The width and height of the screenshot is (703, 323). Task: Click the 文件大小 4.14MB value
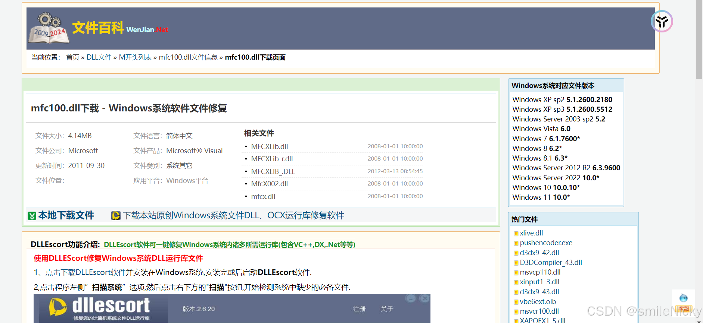(x=80, y=136)
